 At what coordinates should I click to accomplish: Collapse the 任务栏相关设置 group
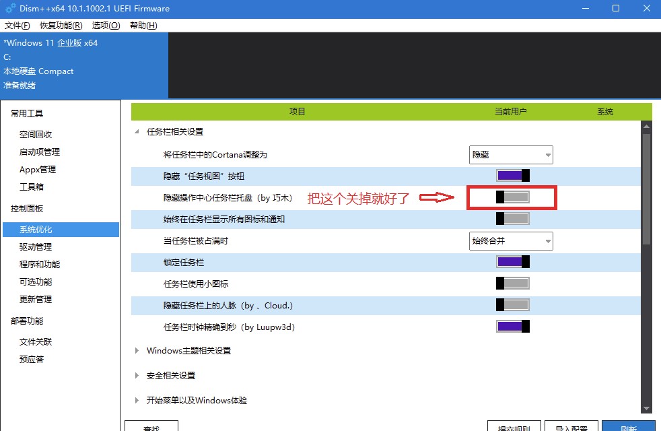137,131
